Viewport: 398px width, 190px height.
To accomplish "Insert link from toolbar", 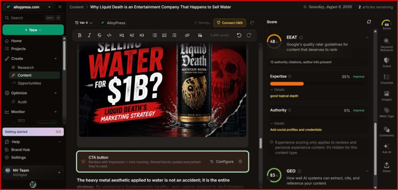I will [187, 35].
